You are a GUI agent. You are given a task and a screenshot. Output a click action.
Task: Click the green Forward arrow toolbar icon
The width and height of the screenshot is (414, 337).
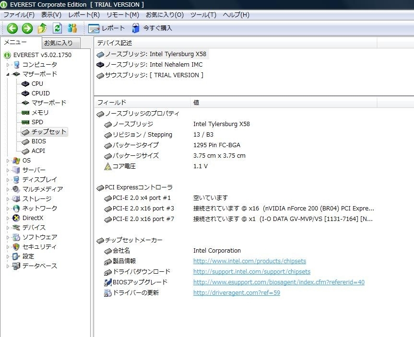tap(27, 28)
